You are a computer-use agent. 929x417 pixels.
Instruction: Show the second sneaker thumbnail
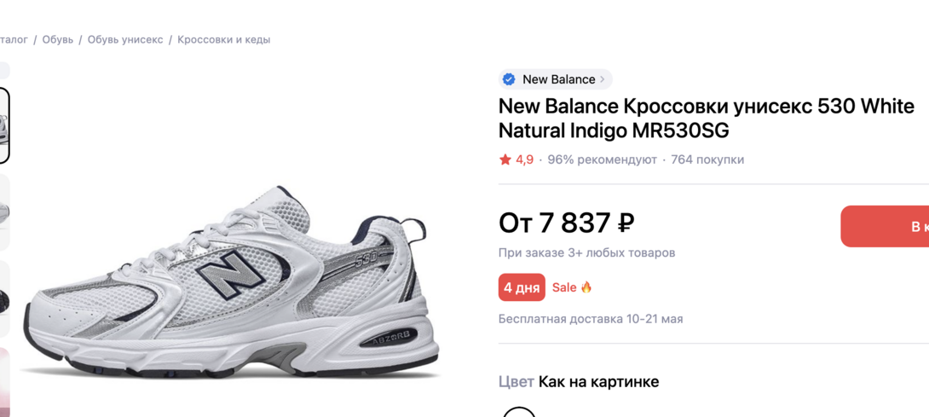point(4,211)
